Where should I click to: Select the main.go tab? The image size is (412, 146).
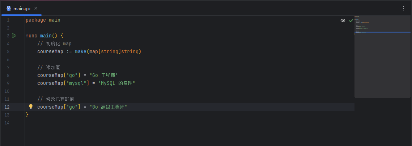click(22, 8)
